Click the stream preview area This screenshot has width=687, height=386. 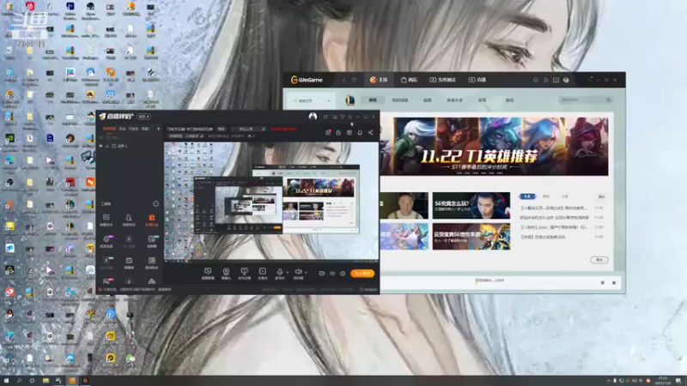(271, 201)
